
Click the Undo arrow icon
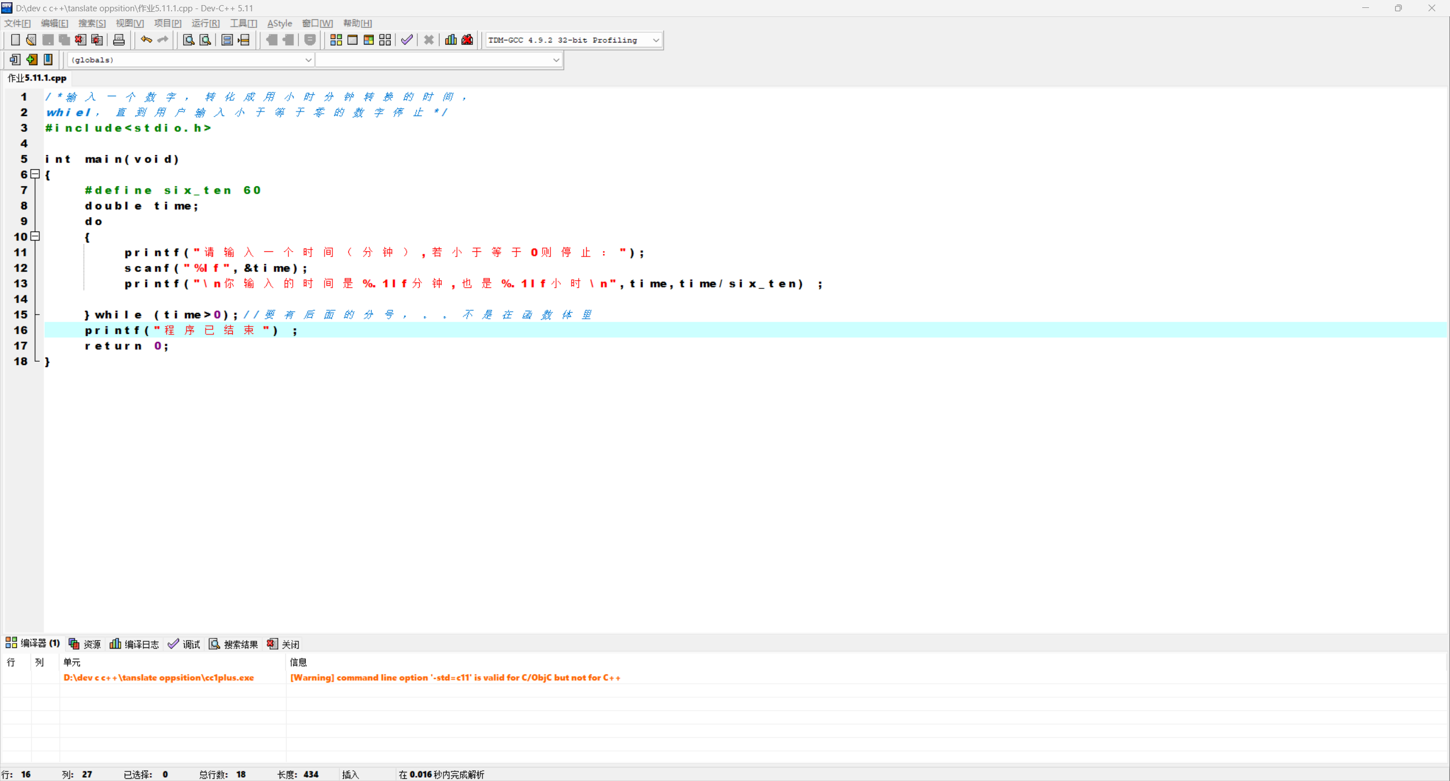[146, 40]
